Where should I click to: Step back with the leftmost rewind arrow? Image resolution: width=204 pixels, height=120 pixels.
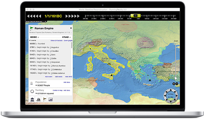click(x=28, y=16)
